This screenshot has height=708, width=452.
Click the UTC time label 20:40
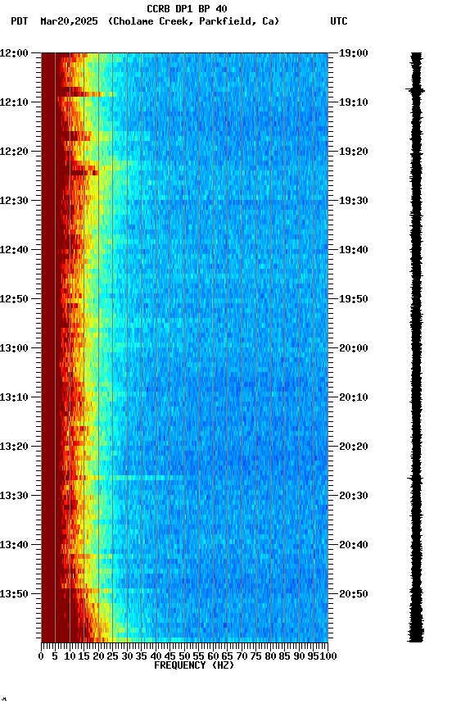[354, 545]
